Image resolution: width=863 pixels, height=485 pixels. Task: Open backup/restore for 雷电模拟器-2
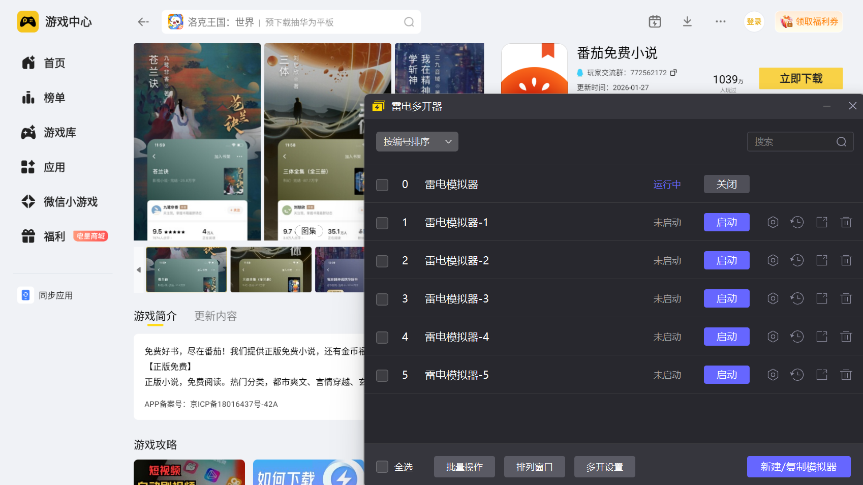pyautogui.click(x=797, y=260)
